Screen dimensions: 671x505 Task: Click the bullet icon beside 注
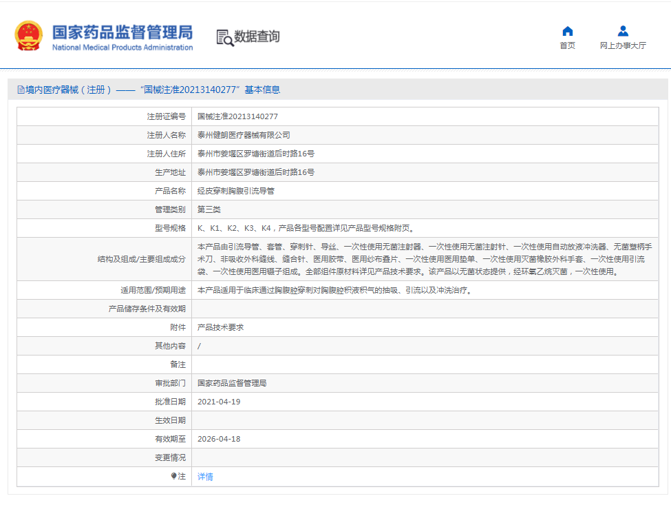pos(173,476)
